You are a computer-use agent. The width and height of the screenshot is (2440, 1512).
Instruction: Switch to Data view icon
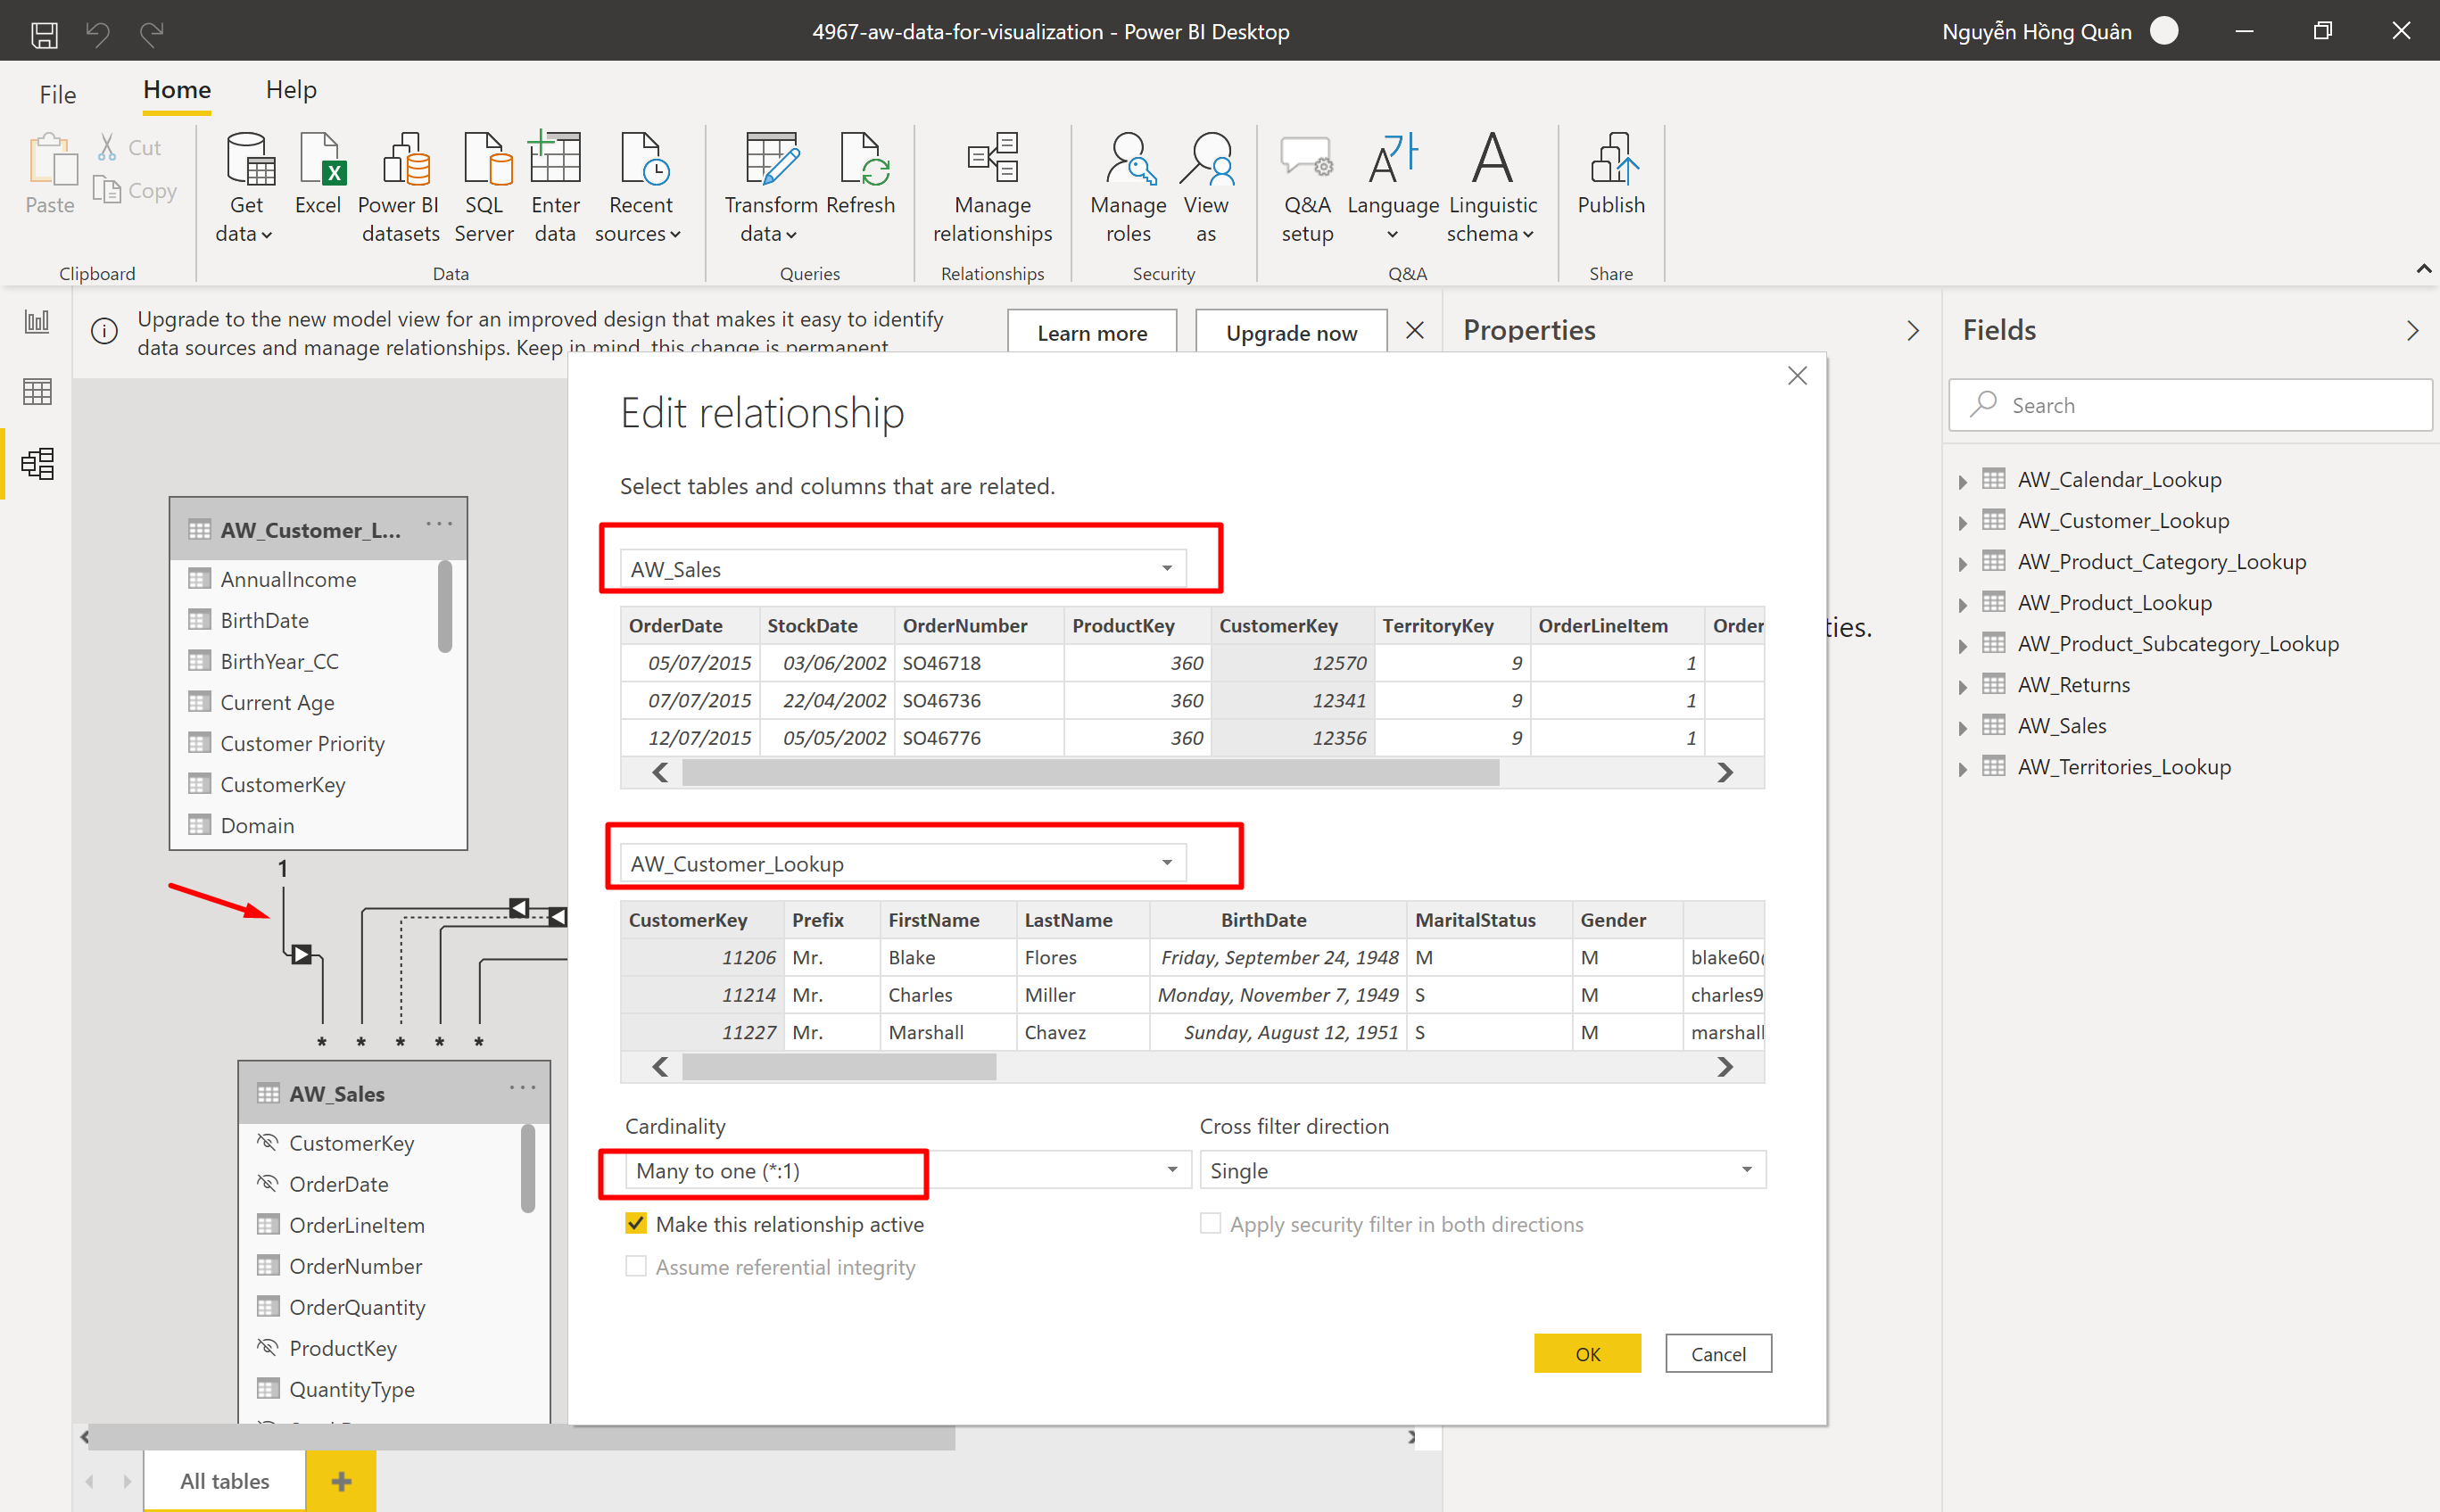37,392
